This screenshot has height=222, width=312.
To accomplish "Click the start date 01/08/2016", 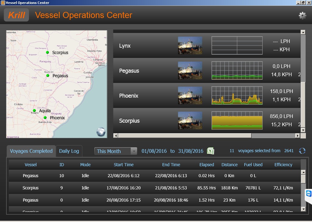I will click(x=154, y=151).
